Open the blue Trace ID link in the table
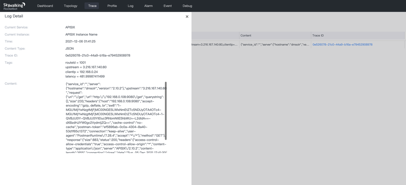 click(342, 45)
